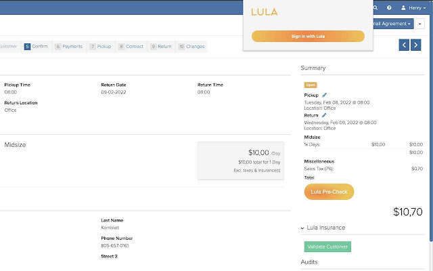
Task: Go to previous reservation with left arrow
Action: point(404,45)
